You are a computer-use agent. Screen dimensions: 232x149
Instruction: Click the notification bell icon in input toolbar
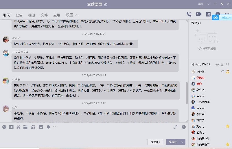48,127
